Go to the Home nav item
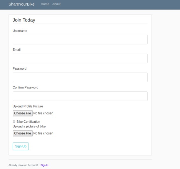The width and height of the screenshot is (180, 169). [x=45, y=4]
